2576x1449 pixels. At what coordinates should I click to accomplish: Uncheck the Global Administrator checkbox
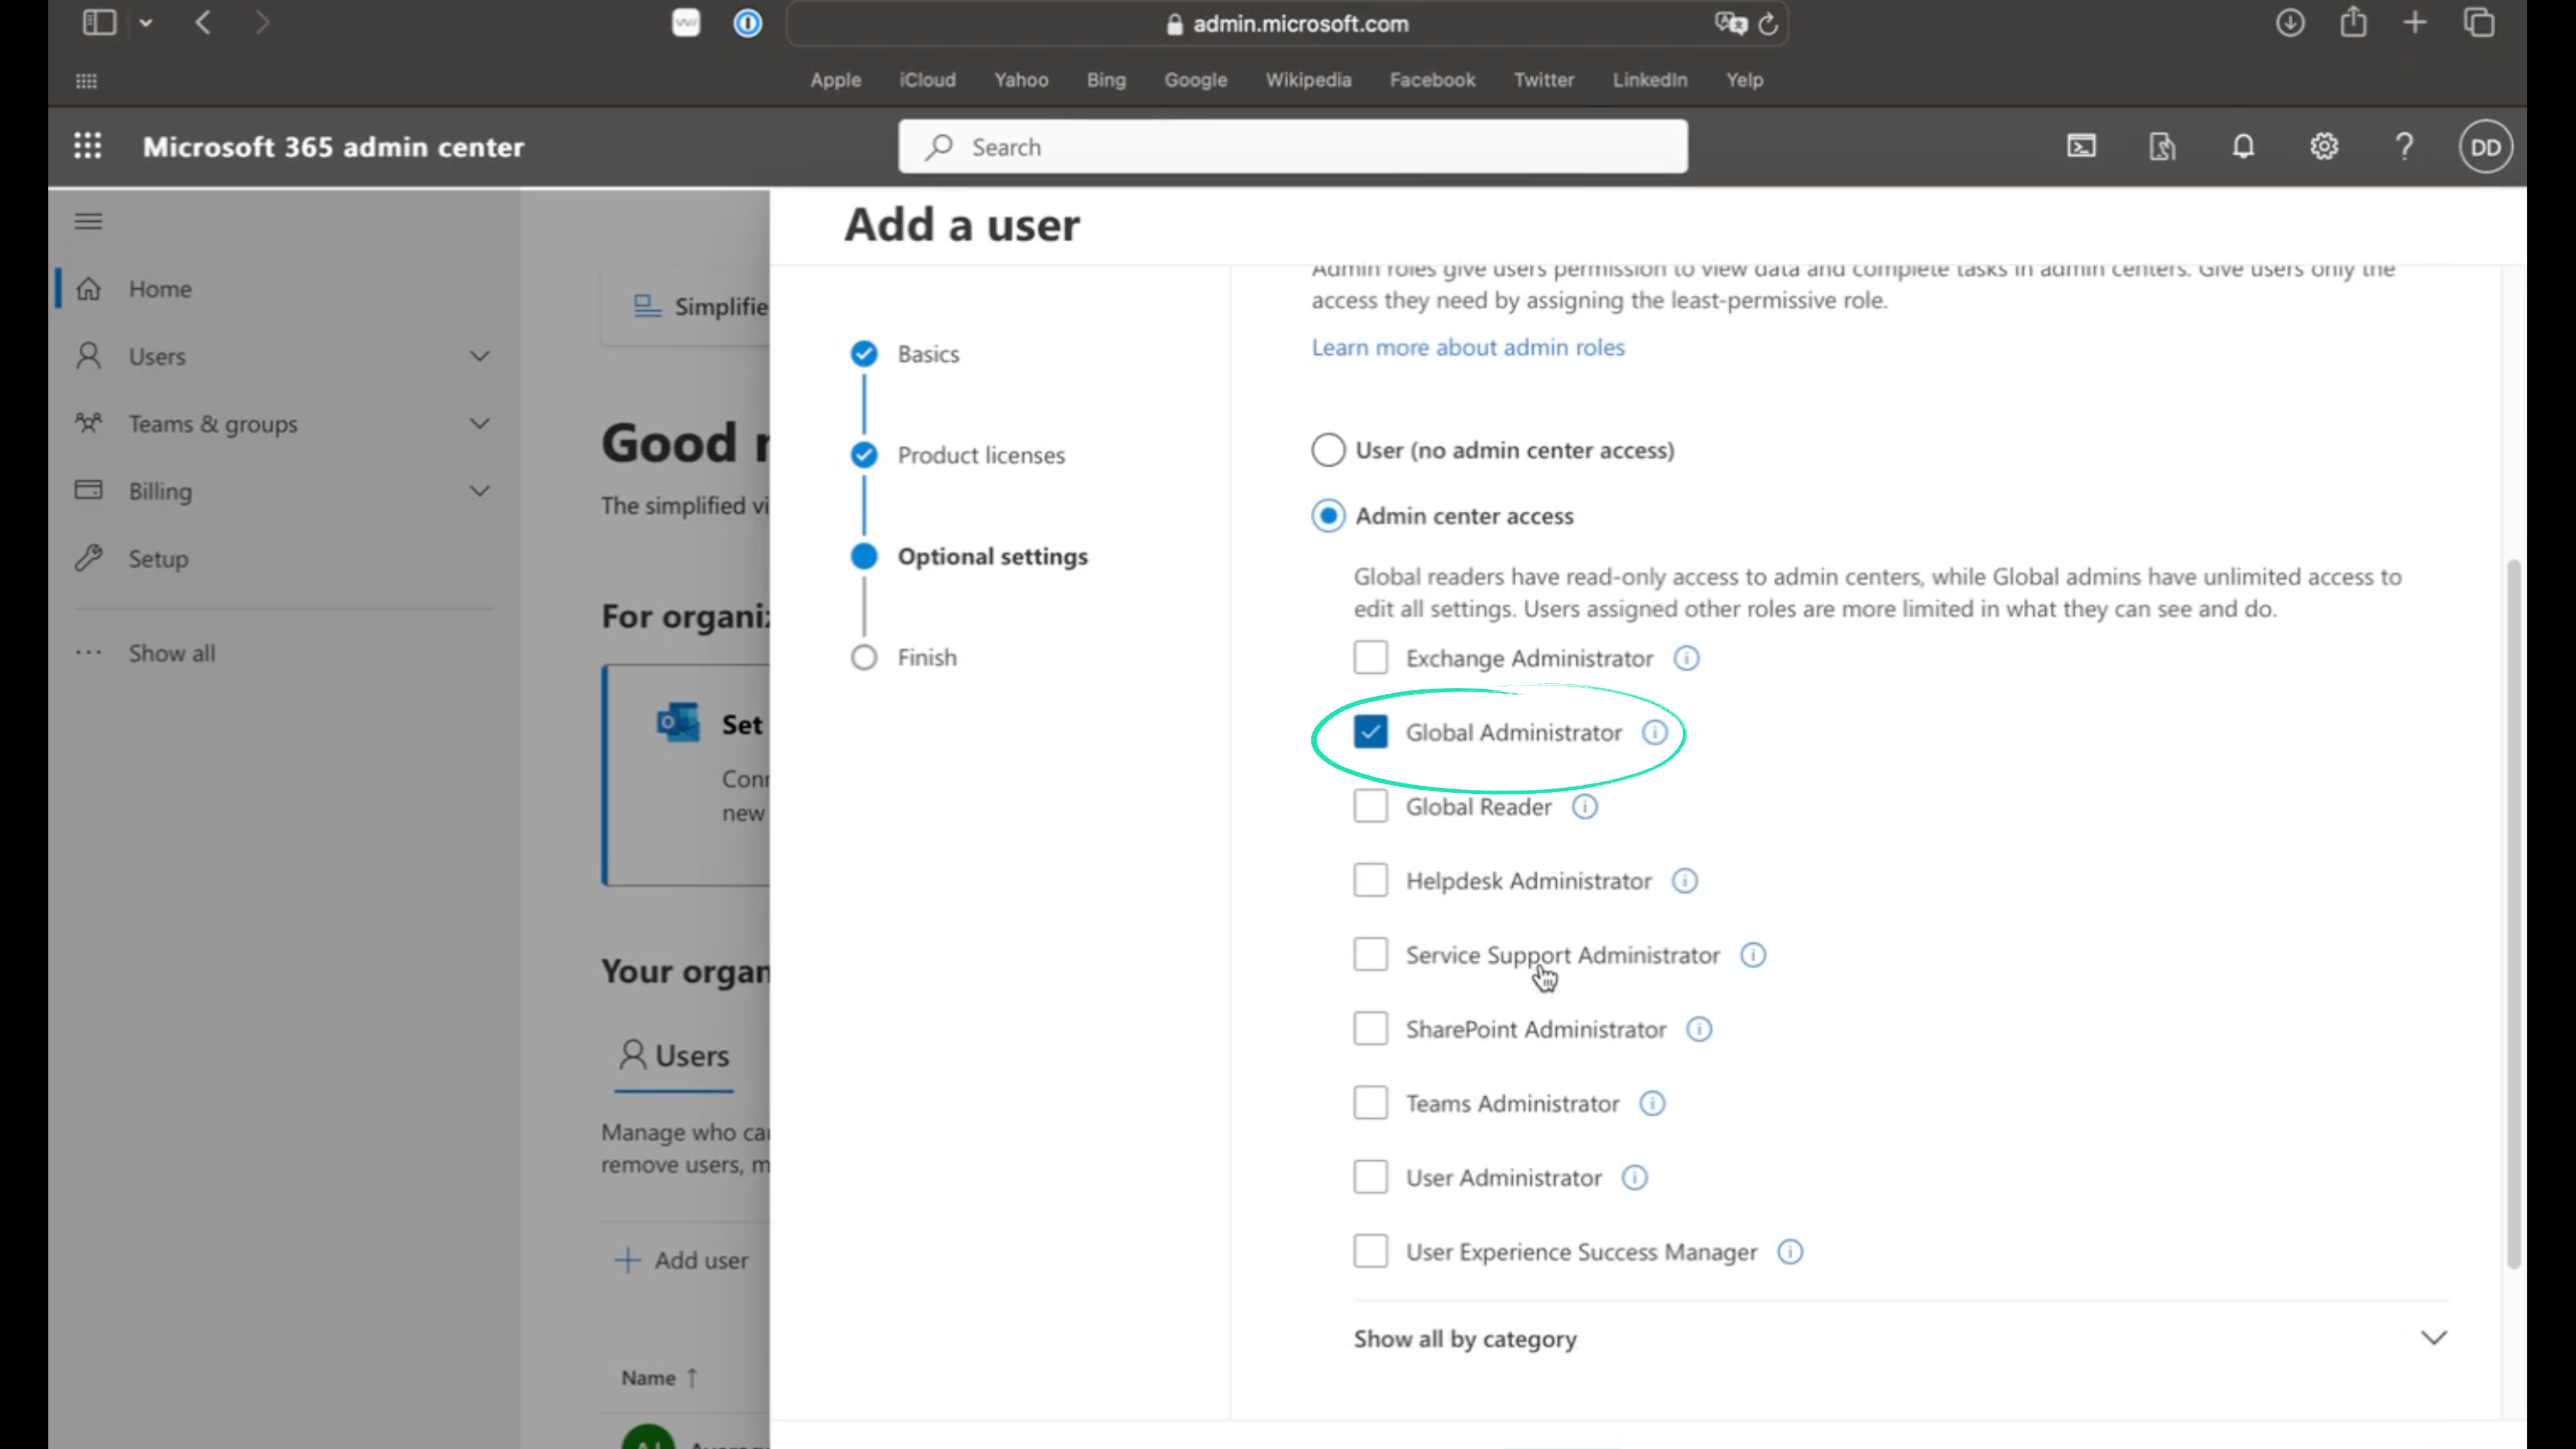[x=1370, y=733]
